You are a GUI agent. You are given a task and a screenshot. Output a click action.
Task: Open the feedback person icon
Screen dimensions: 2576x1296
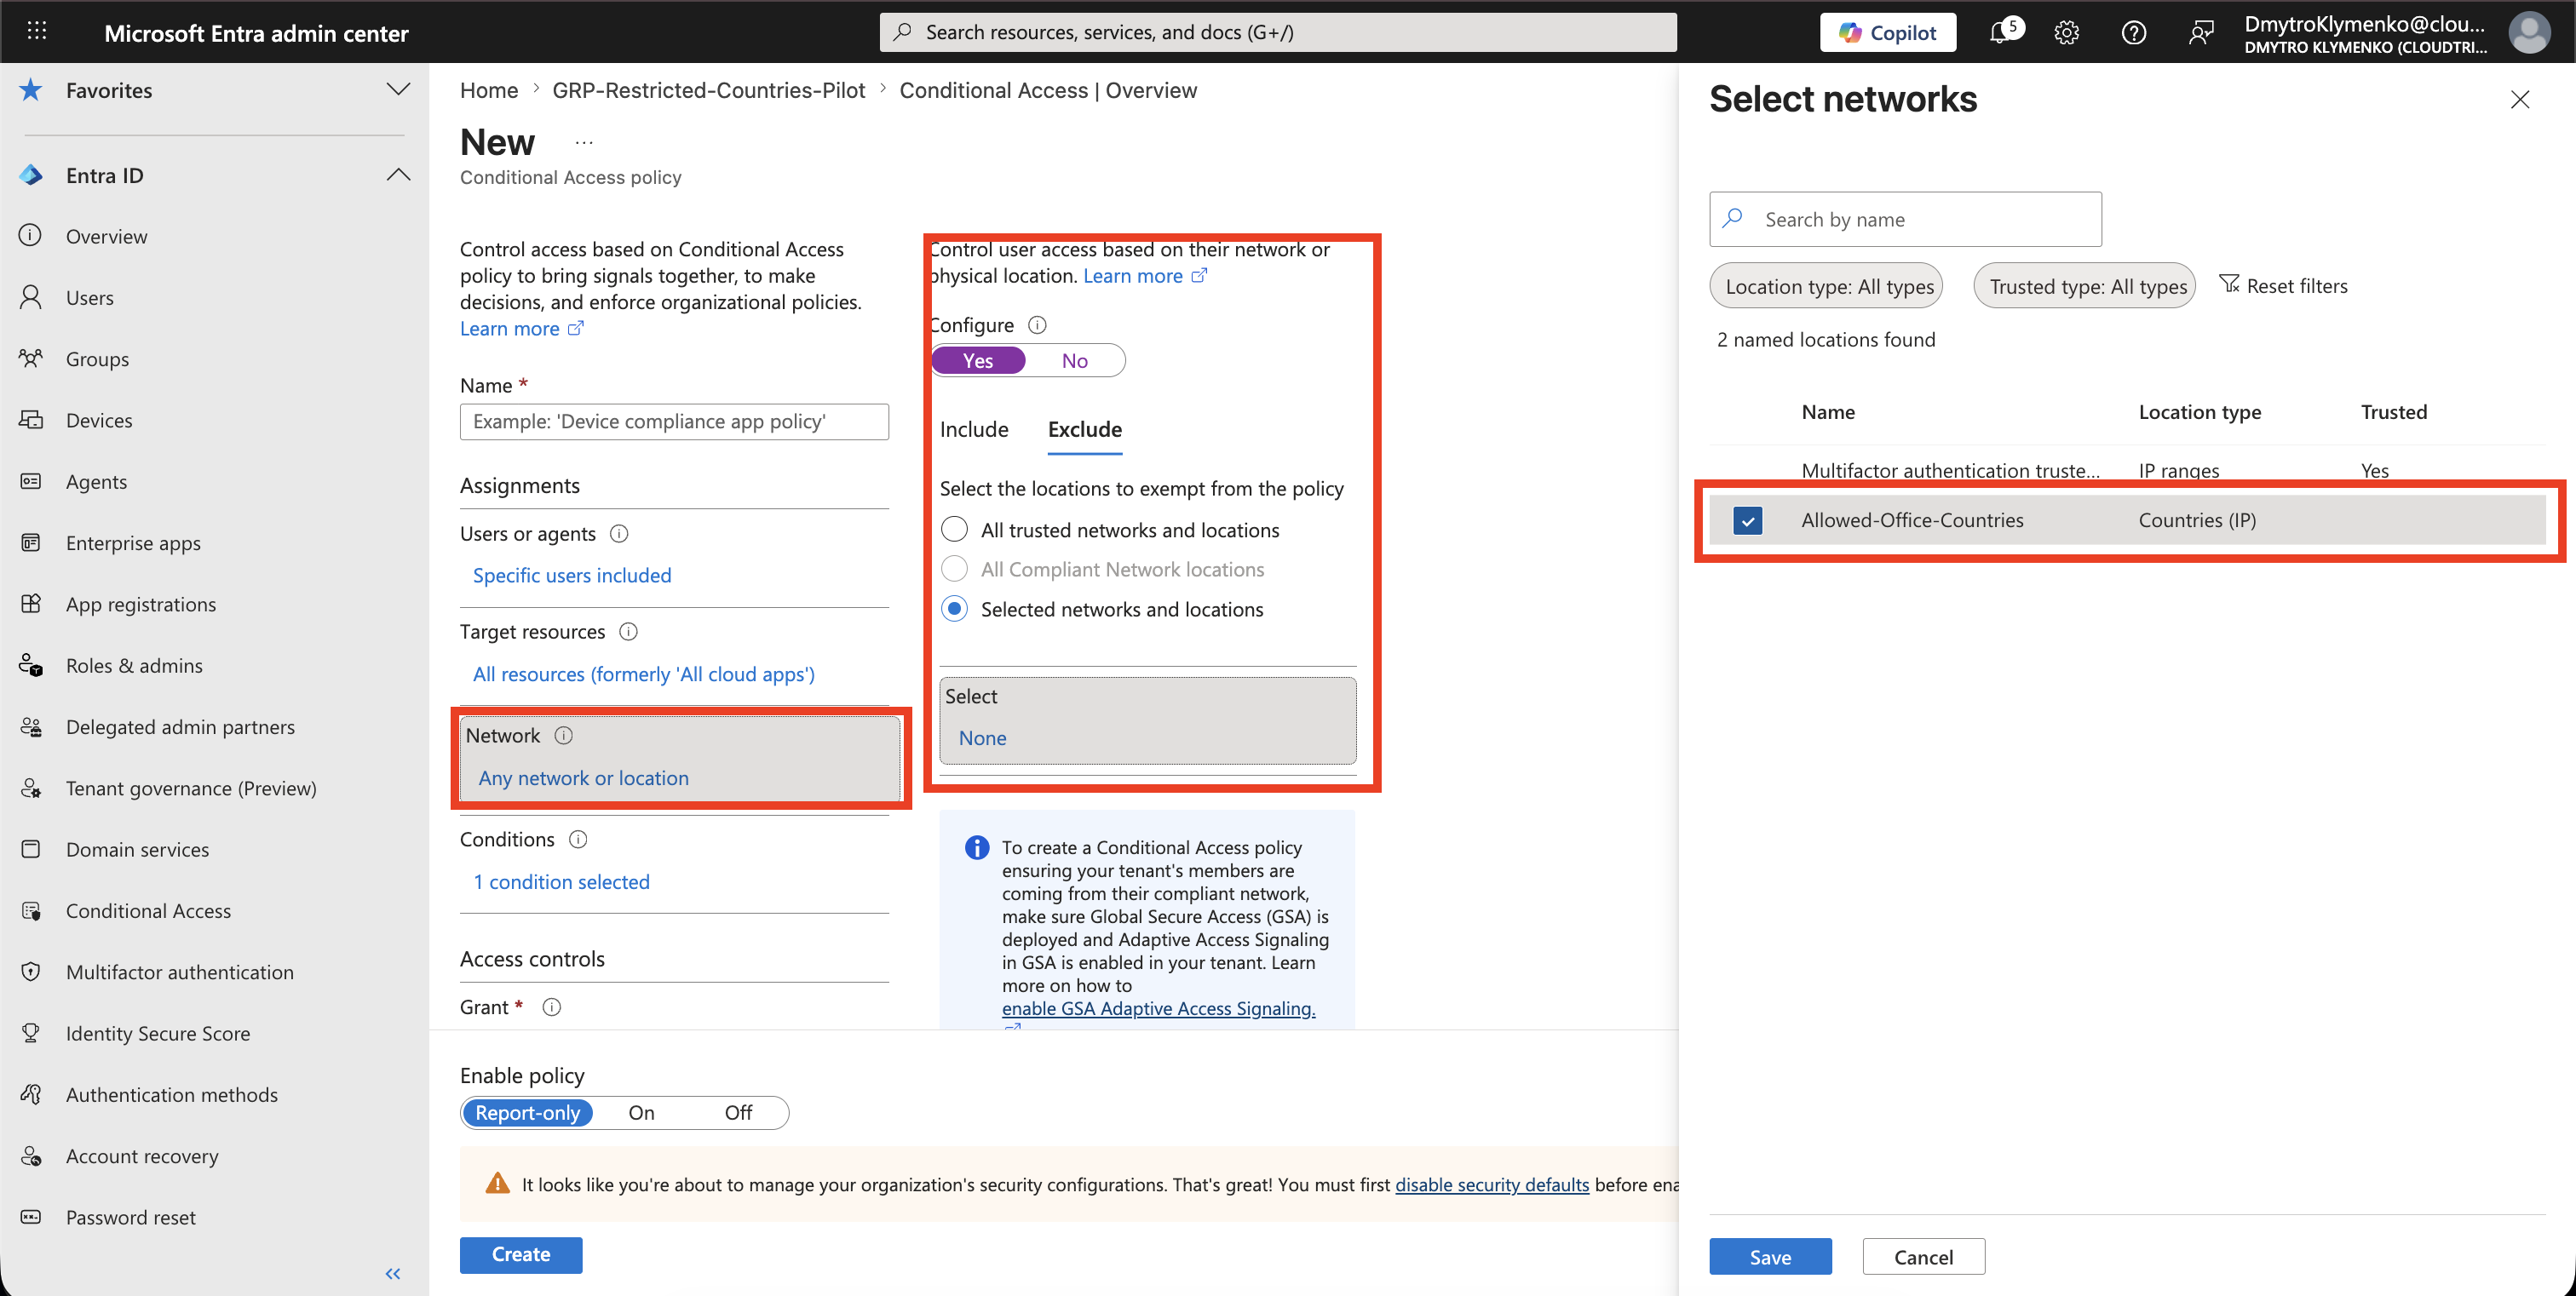pos(2200,32)
